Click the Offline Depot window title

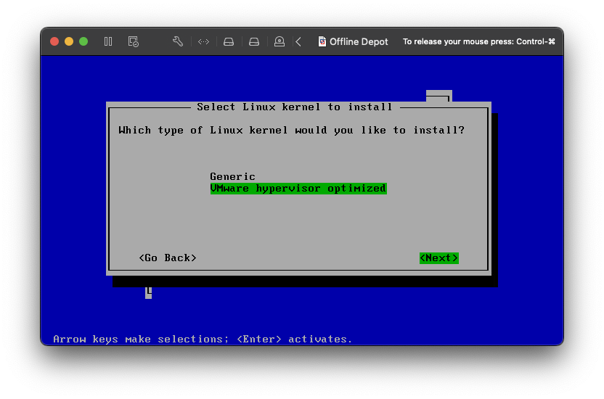(359, 41)
